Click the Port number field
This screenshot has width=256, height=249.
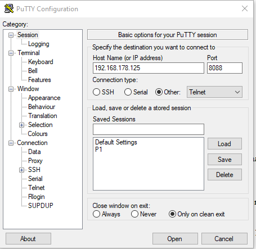224,68
